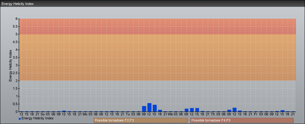Toggle the Energy Helicity Index legend label
Viewport: 305px width, 124px height.
click(x=37, y=118)
